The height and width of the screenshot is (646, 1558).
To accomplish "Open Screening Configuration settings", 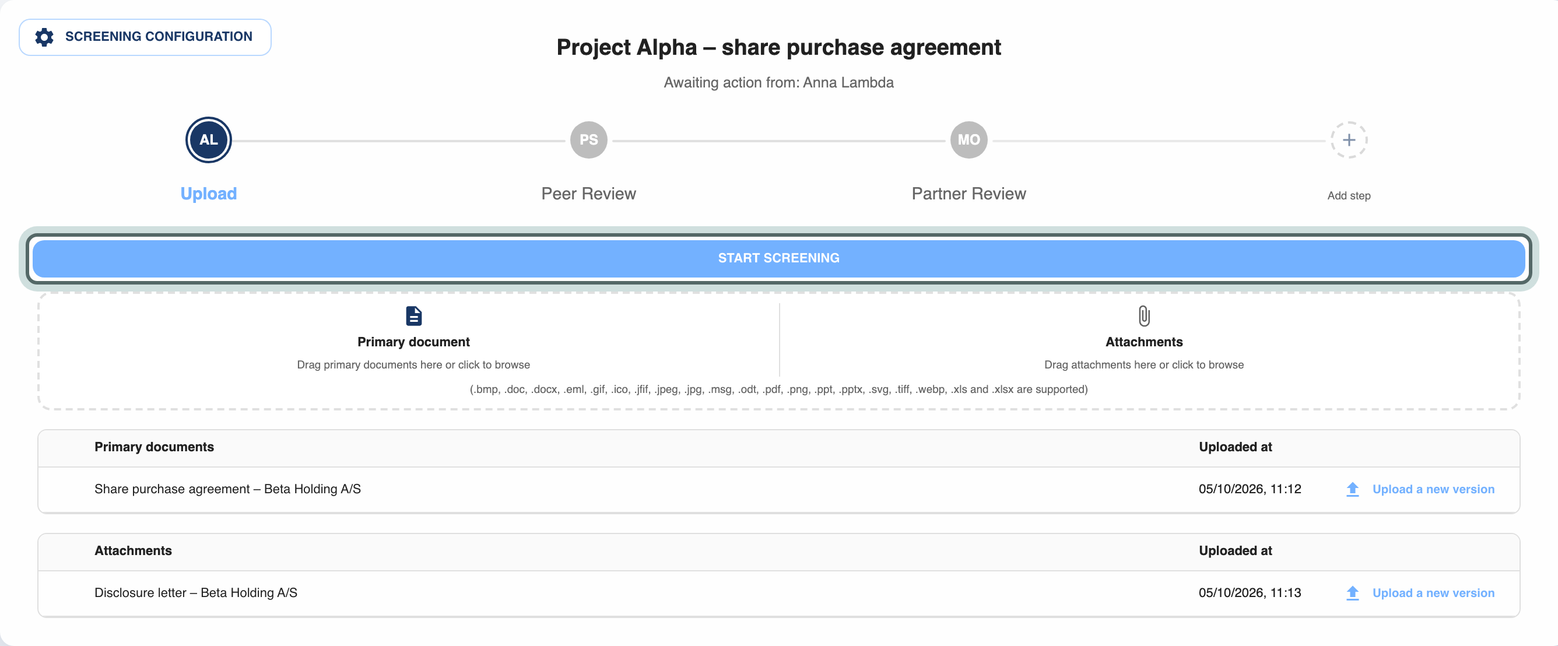I will point(145,37).
